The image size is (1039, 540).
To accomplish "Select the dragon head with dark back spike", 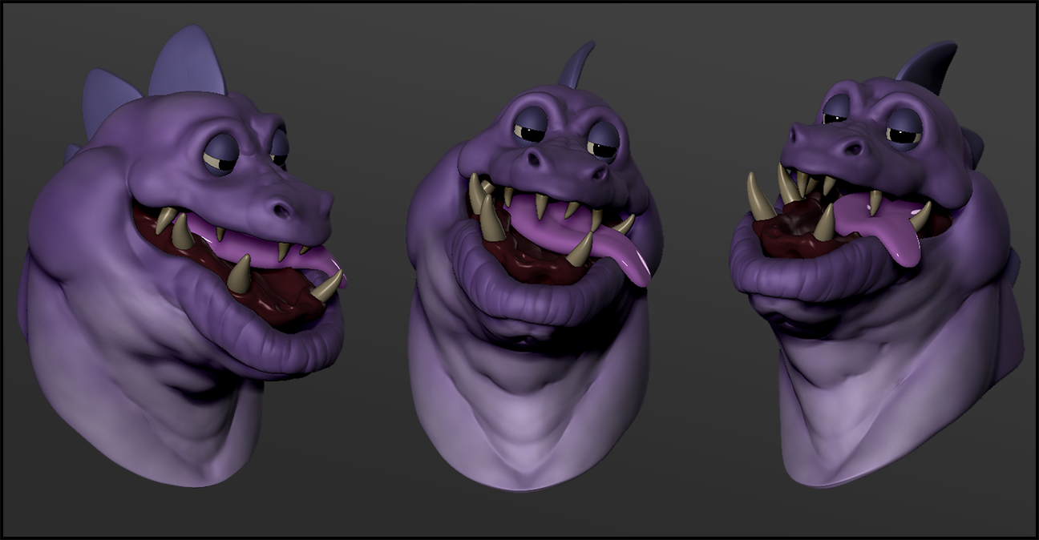I will 875,264.
